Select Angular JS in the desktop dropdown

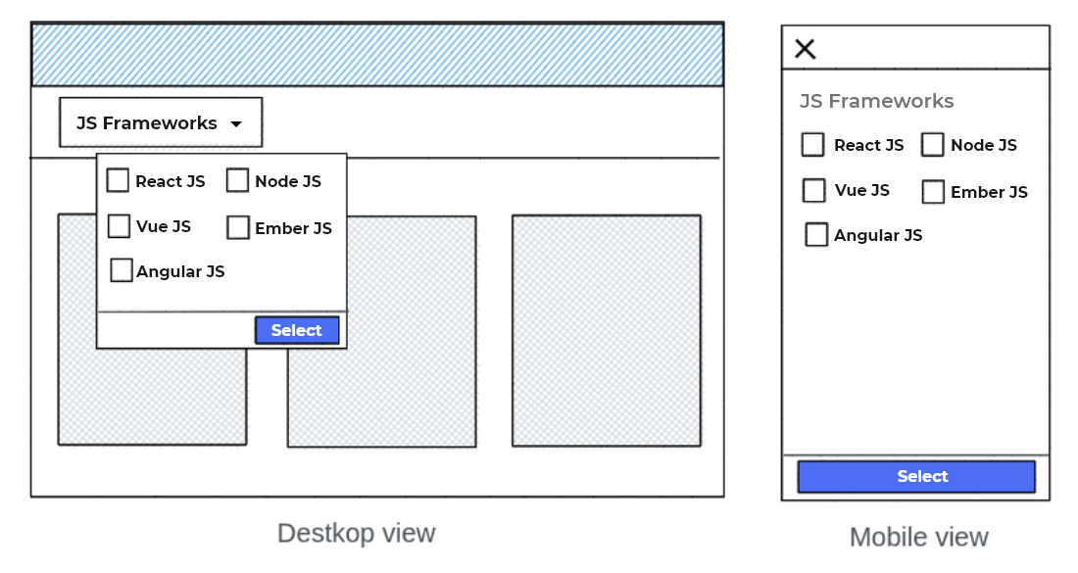coord(121,269)
